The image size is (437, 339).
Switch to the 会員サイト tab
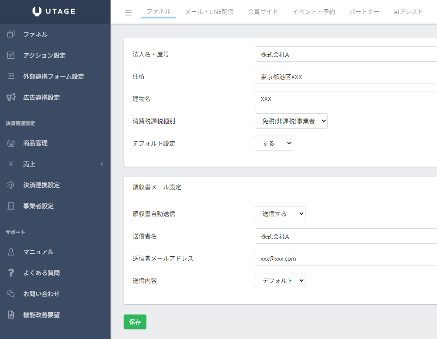(x=263, y=12)
